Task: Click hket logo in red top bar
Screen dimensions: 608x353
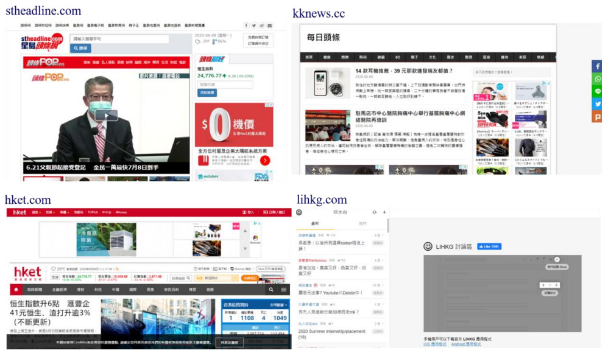Action: (x=19, y=212)
